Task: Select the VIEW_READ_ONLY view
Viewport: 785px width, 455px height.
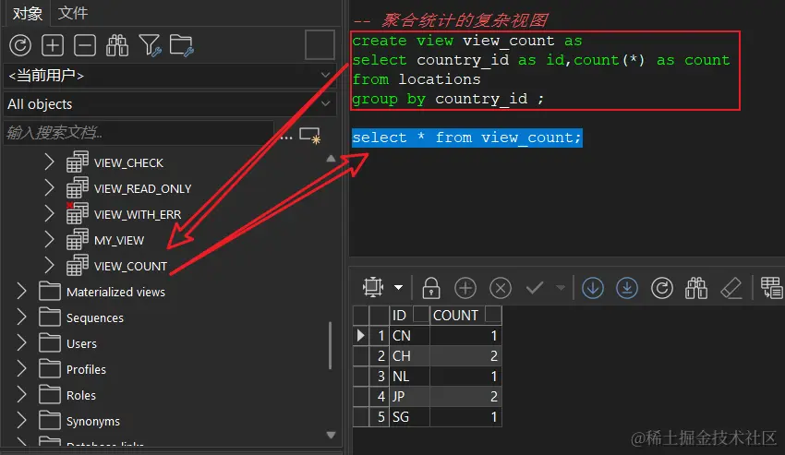Action: click(142, 188)
